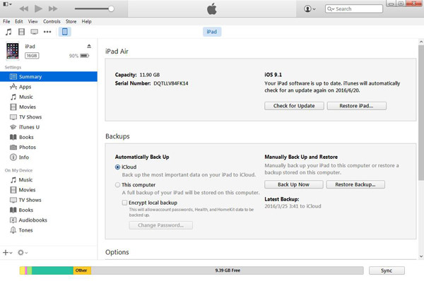424x281 pixels.
Task: Open Music under Settings
Action: click(x=49, y=97)
